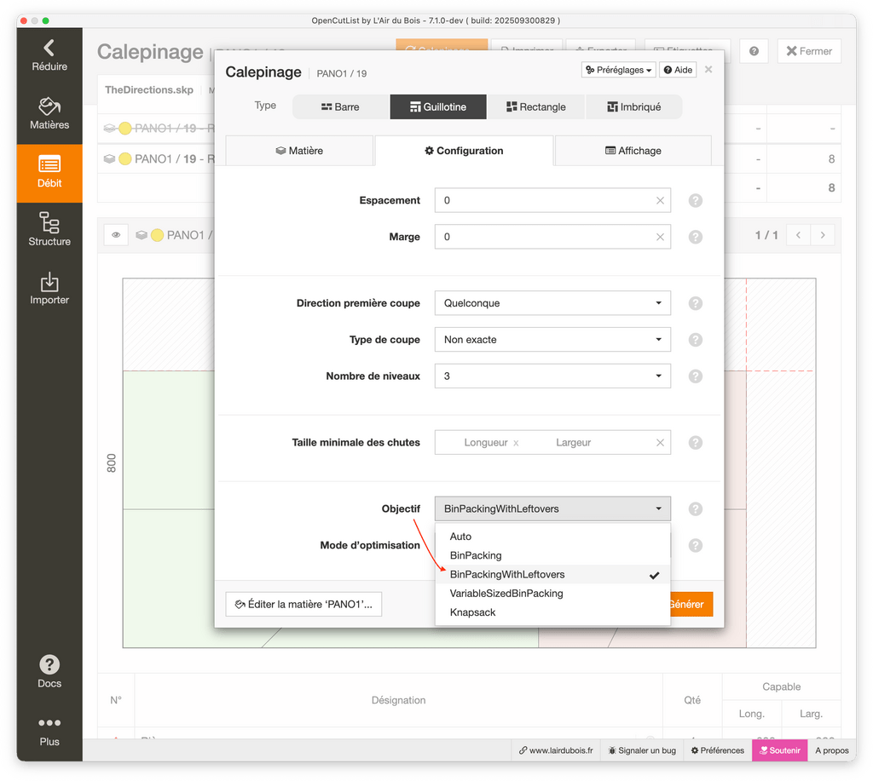Viewport: 873px width, 781px height.
Task: Click Éditer la matière 'PANO1' button
Action: tap(304, 604)
